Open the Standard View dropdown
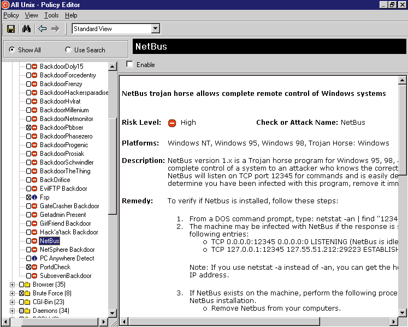Screen dimensions: 408x327 [155, 28]
